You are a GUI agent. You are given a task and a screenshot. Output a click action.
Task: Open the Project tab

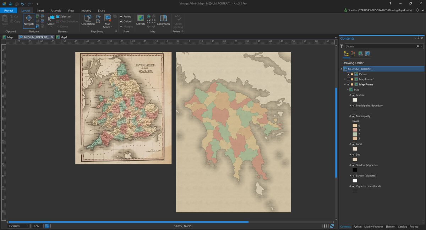point(9,11)
